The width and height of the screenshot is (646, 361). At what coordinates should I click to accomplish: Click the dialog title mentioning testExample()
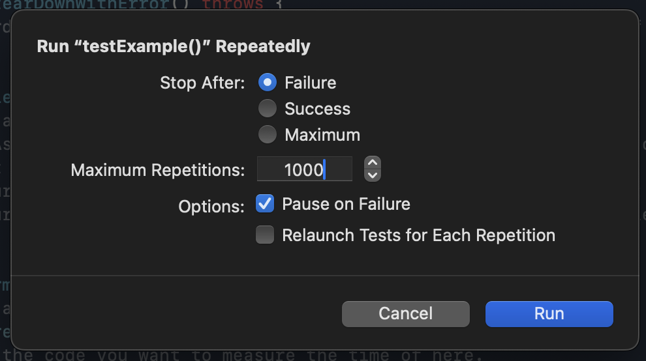[x=174, y=46]
